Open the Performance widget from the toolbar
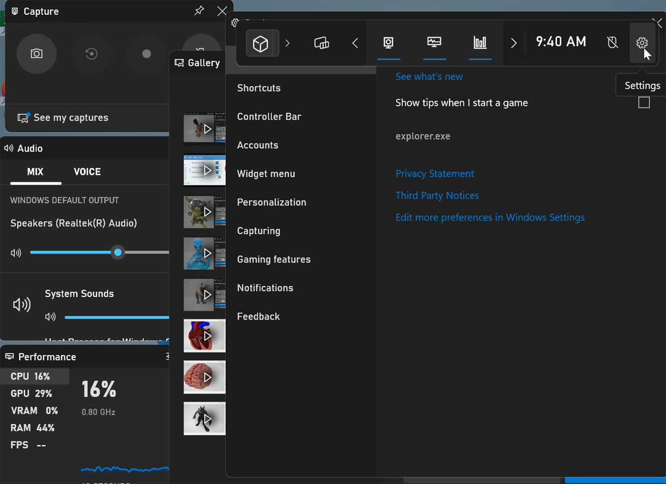 click(x=434, y=43)
